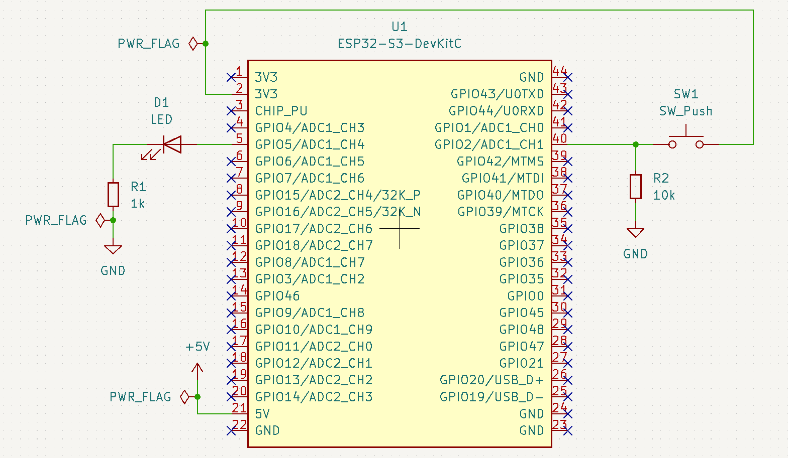Click the junction dot at top PWR_FLAG
The image size is (788, 458).
click(x=206, y=44)
